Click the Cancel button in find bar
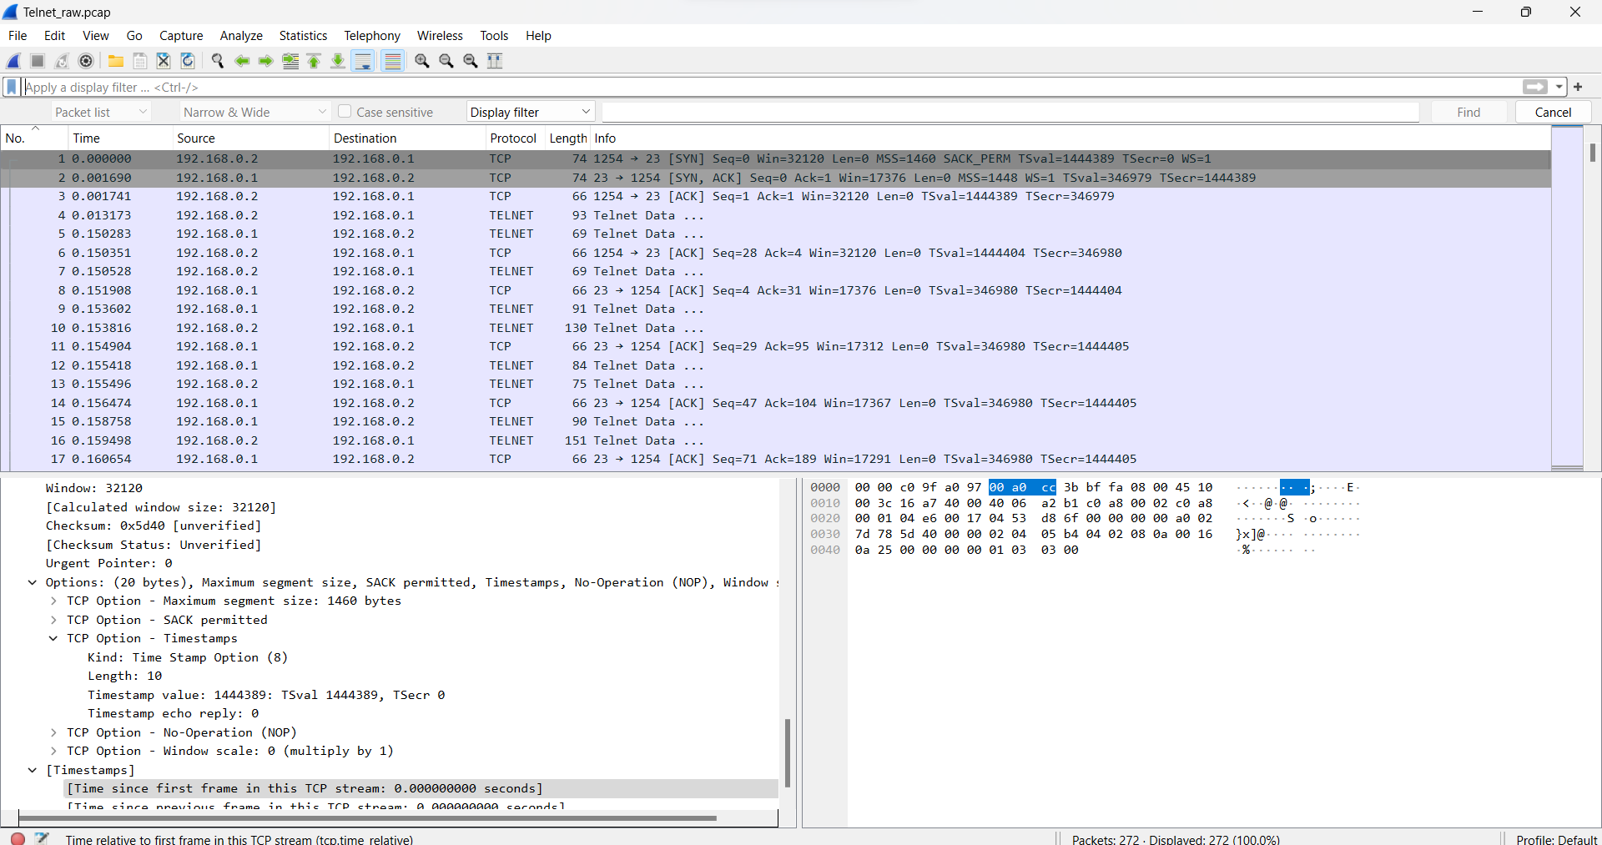 point(1553,112)
